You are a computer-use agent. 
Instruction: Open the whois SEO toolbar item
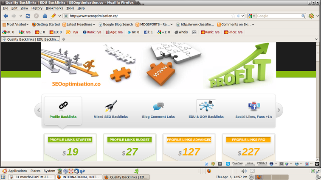[x=180, y=32]
